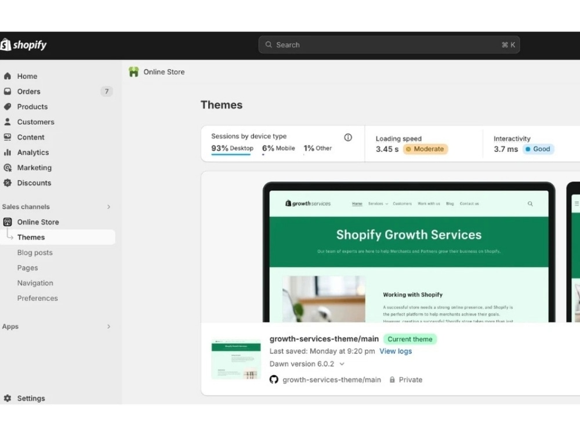Select the 6% Mobile sessions segment

tap(278, 148)
